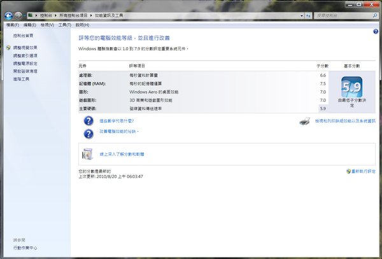This screenshot has width=382, height=259.
Task: Open the 說明(H) menu
Action: (82, 25)
